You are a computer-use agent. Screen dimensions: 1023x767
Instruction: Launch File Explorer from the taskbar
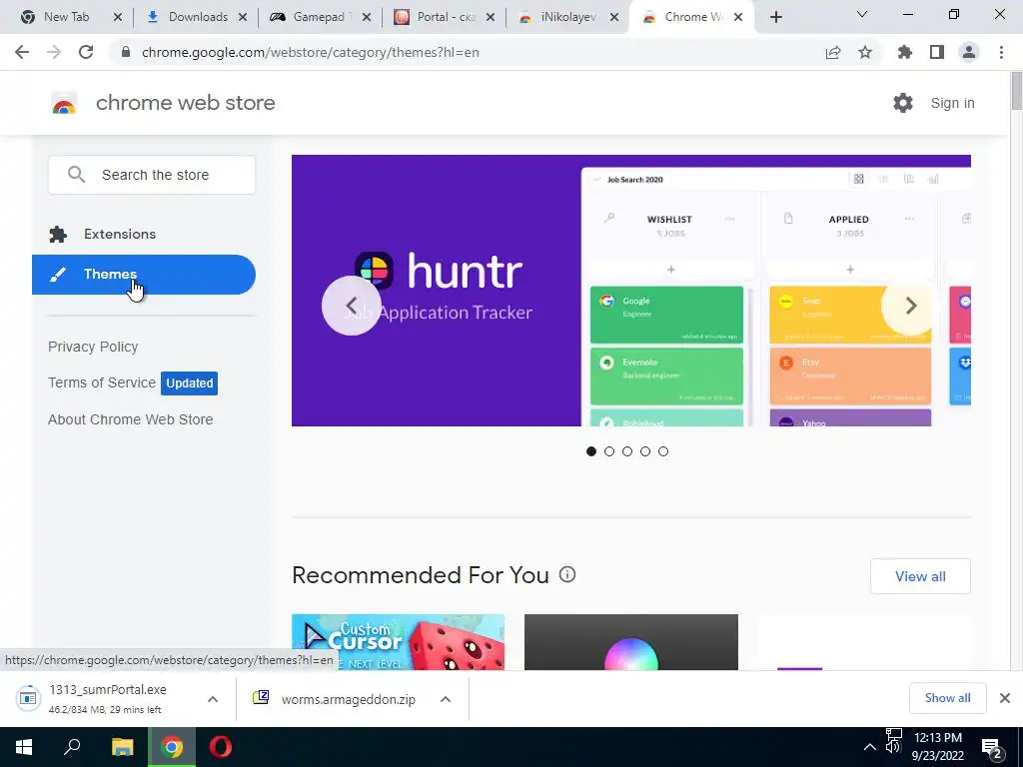(x=122, y=747)
